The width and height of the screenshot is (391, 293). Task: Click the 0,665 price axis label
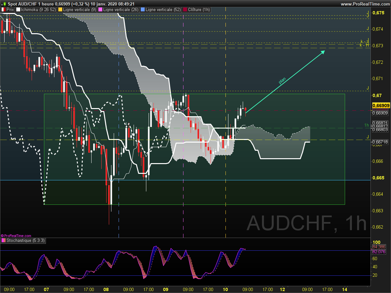tap(379, 178)
